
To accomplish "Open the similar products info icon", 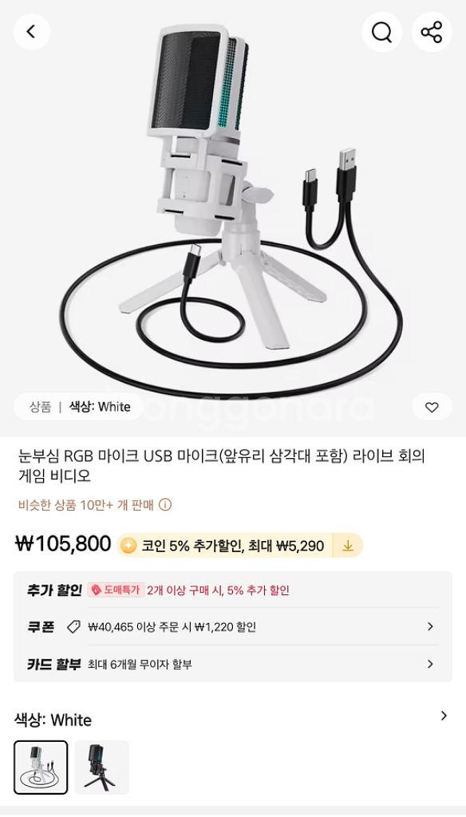I will pos(164,505).
